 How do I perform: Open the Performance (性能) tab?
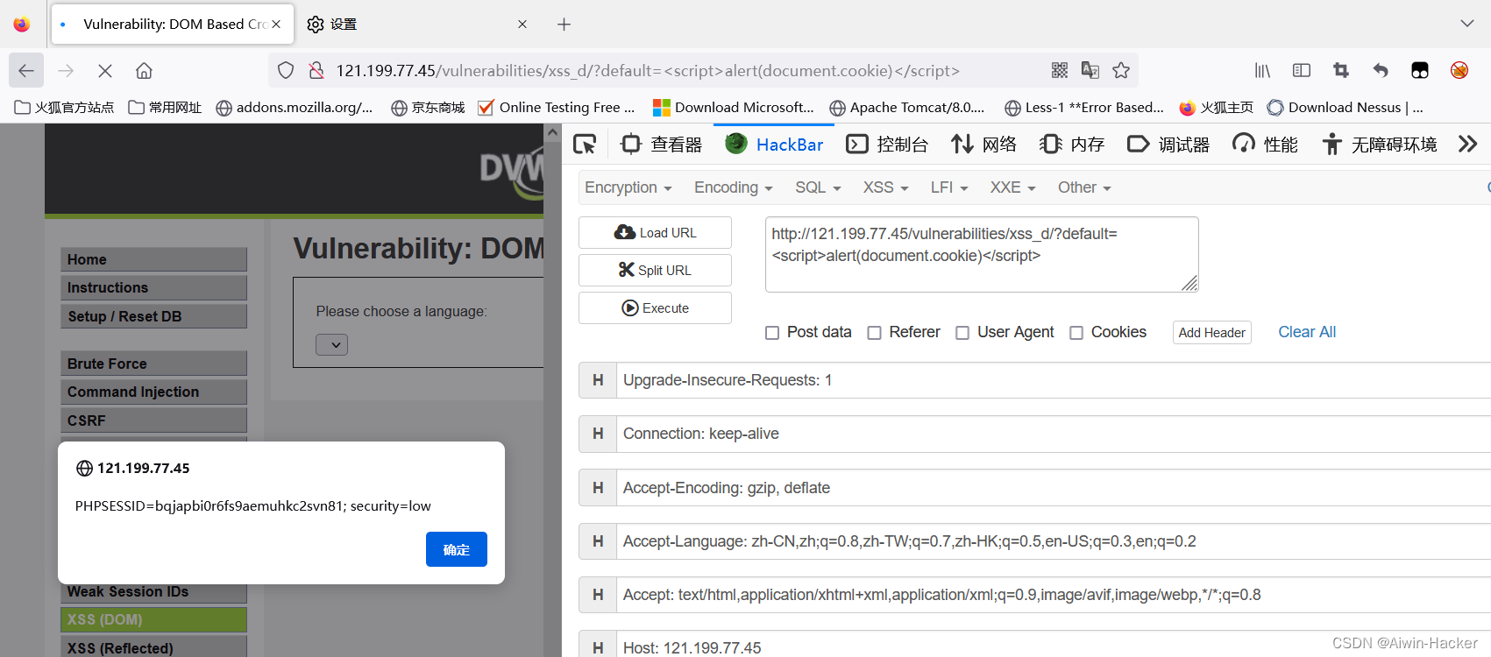click(1265, 145)
